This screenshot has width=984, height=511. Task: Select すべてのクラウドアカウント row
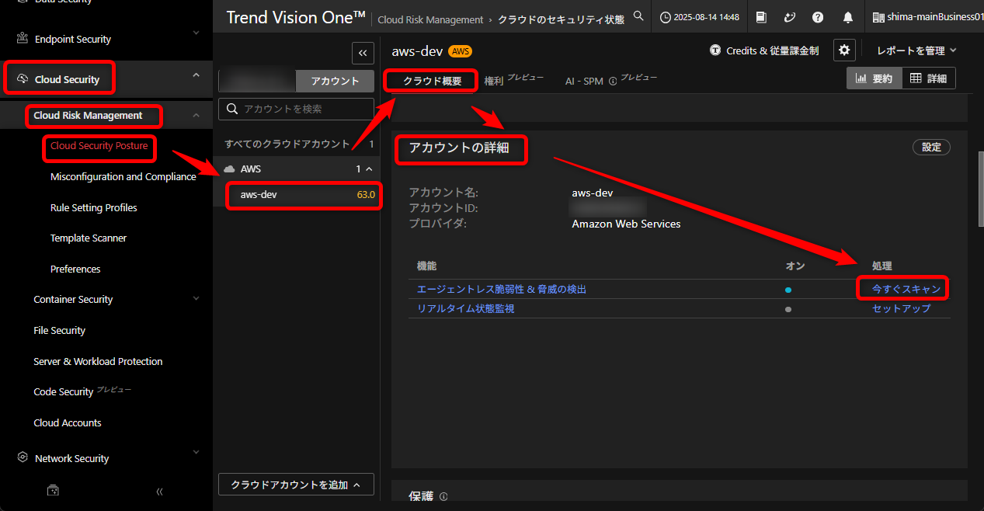click(x=296, y=144)
